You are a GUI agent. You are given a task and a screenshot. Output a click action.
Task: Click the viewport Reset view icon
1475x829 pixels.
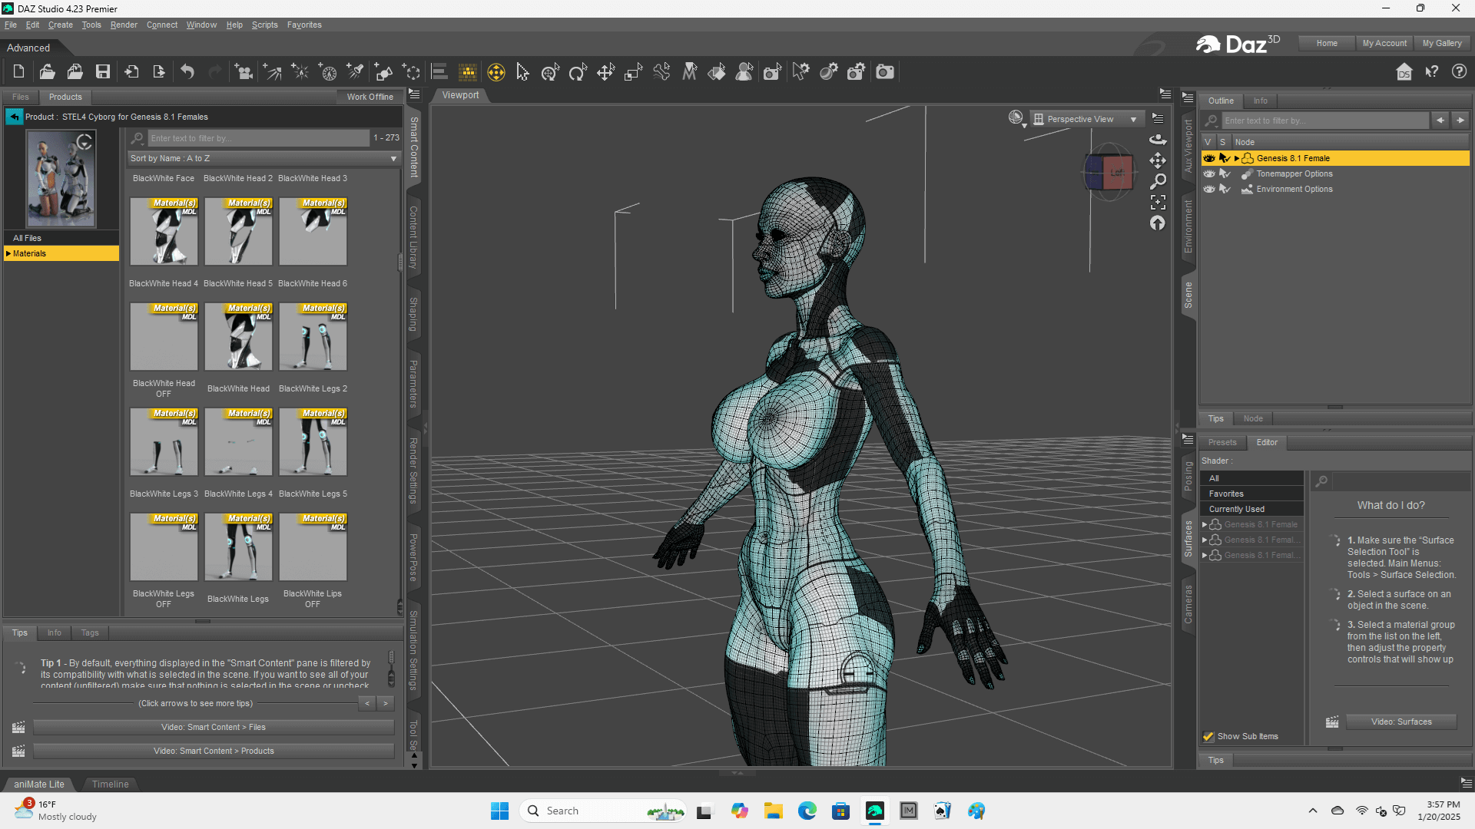pos(1158,223)
